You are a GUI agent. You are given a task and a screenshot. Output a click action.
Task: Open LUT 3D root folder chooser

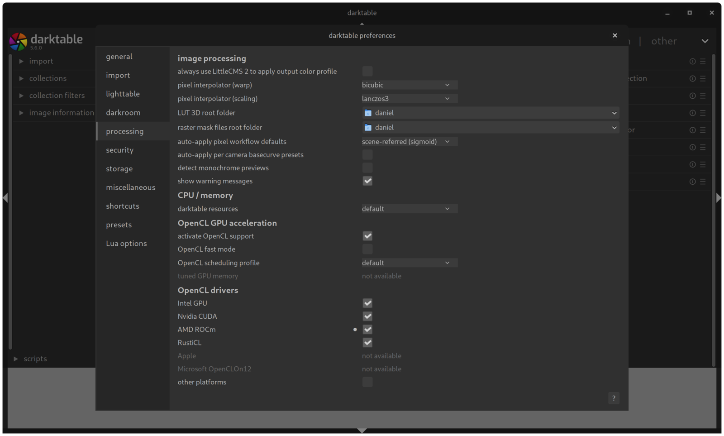click(x=491, y=113)
